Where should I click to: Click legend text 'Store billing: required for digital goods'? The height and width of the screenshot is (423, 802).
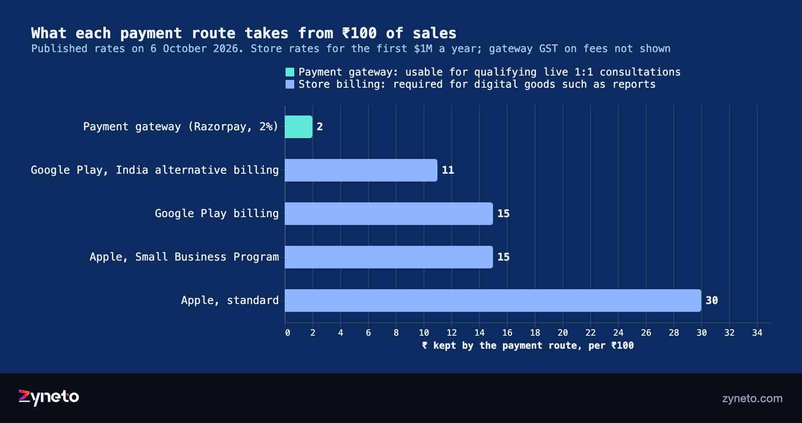(x=427, y=84)
